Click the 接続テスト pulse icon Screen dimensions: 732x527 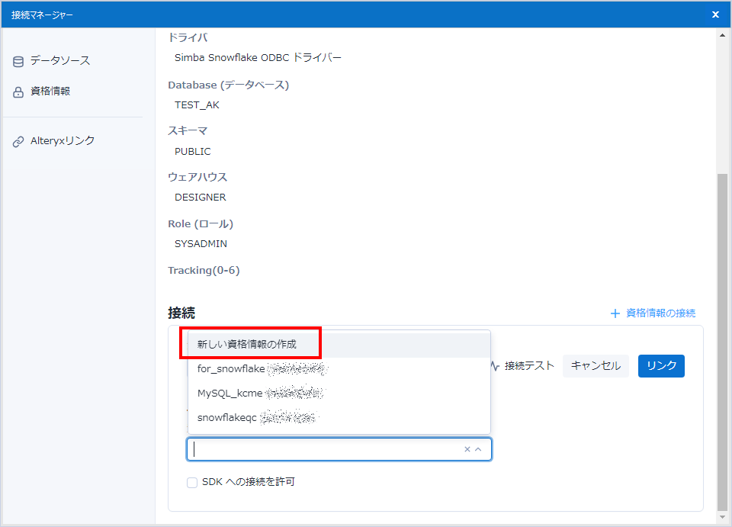495,366
